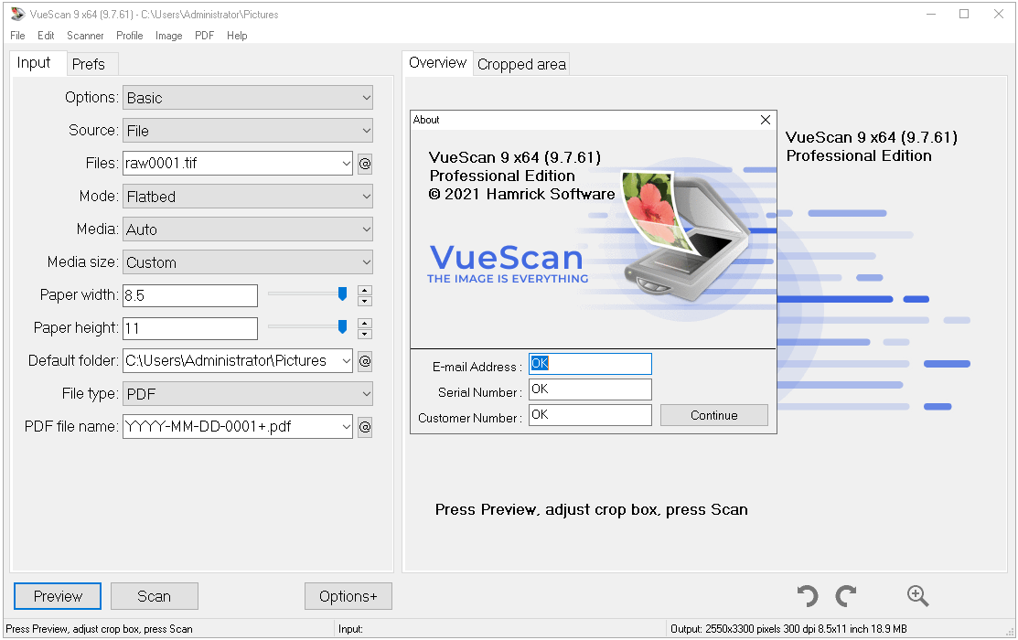Click the Paper height text field

[x=190, y=328]
